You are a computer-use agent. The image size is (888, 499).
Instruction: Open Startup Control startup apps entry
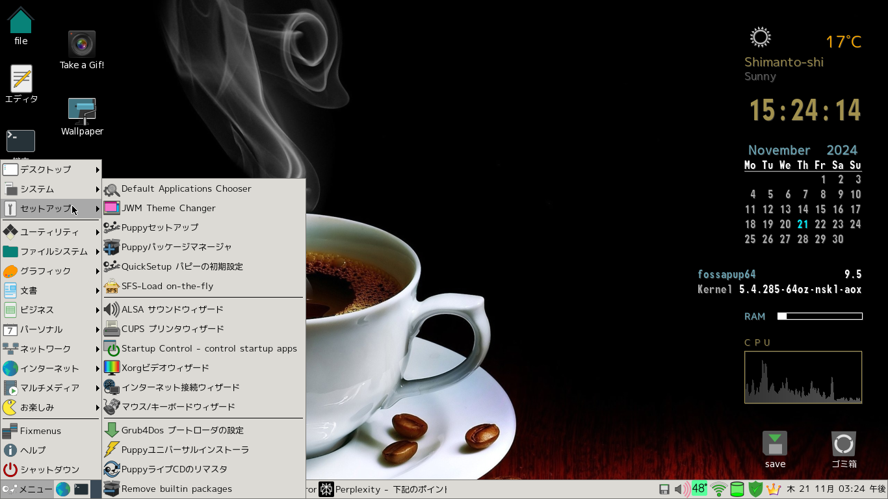pos(203,348)
